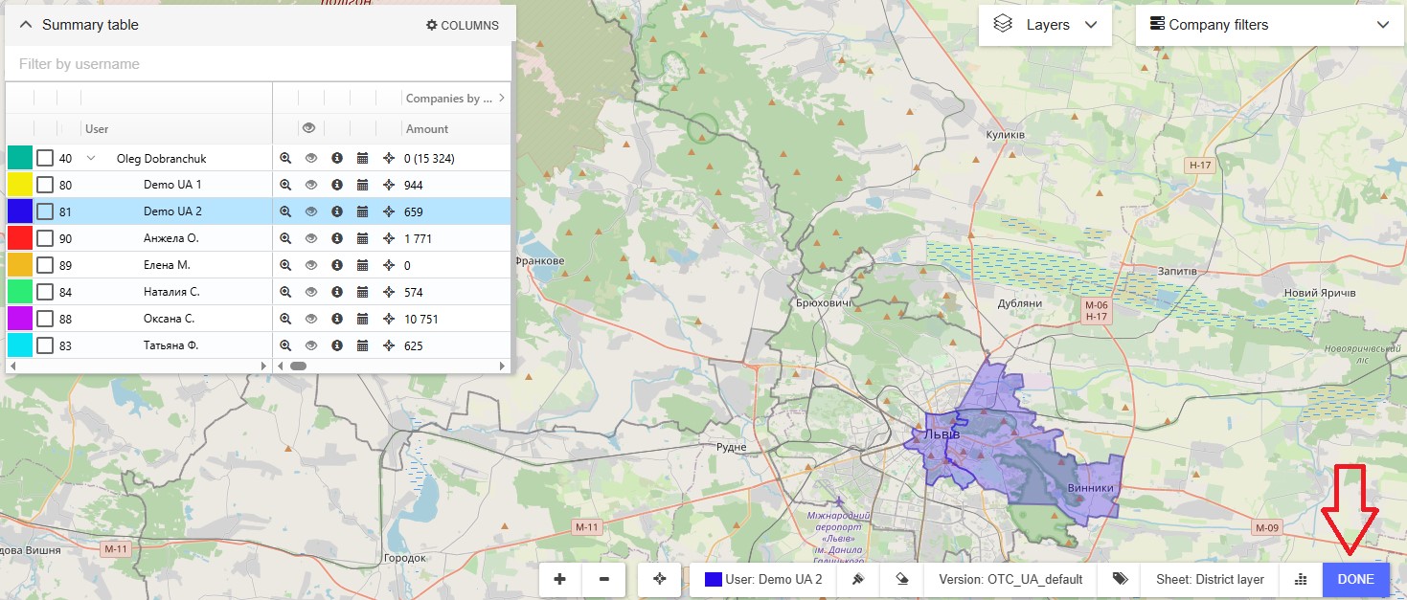This screenshot has height=600, width=1407.
Task: Open info icon for Оксана С. row
Action: coord(336,319)
